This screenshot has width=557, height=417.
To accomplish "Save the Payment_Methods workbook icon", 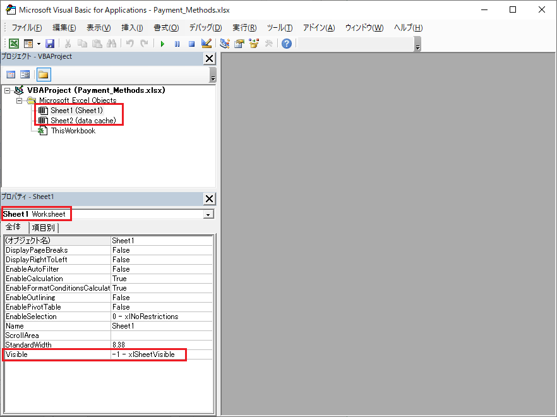I will click(x=50, y=44).
